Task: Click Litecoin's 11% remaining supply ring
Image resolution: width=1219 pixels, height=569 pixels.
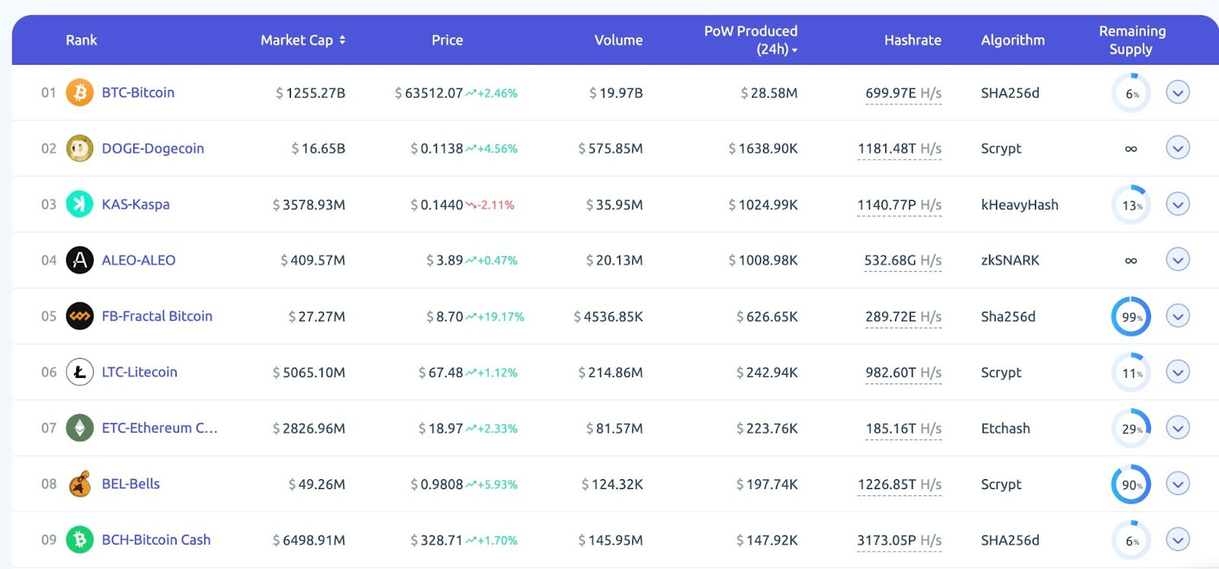Action: click(1131, 372)
